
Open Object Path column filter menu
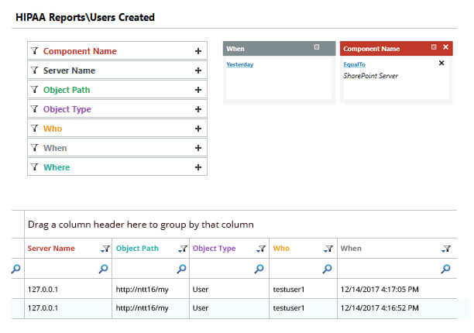click(183, 249)
